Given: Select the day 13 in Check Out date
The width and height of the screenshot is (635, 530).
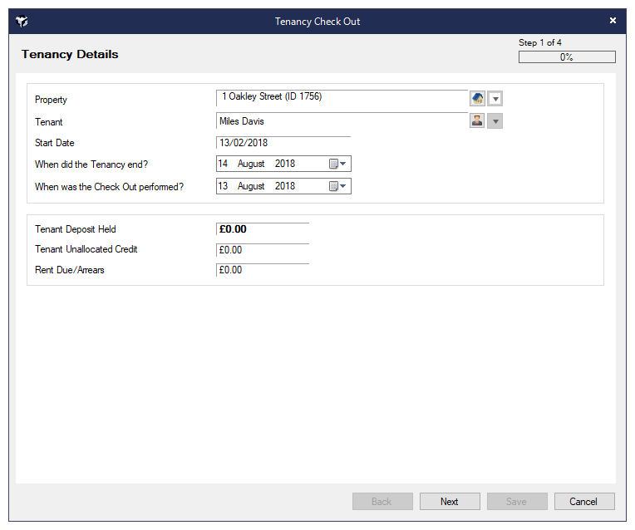Looking at the screenshot, I should (224, 186).
